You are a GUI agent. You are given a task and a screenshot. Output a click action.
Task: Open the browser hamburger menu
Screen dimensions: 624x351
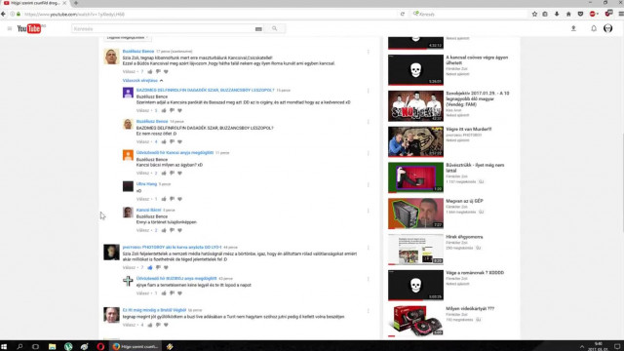(621, 14)
